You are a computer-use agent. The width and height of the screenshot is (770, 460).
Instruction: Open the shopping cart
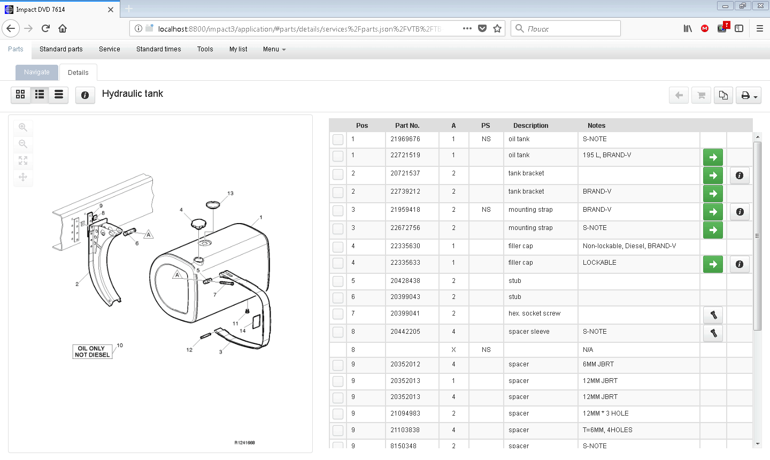701,95
